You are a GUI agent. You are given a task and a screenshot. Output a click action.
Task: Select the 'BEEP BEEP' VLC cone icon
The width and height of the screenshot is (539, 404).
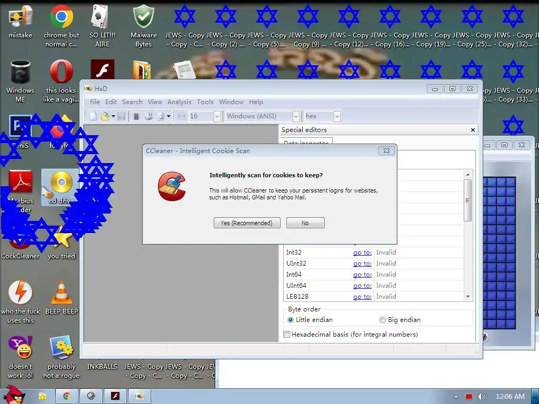click(62, 298)
